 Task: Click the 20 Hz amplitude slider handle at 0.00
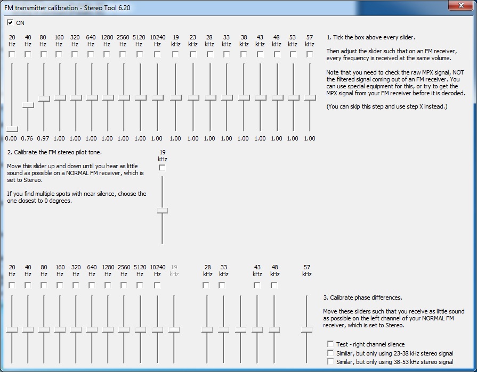(x=12, y=129)
